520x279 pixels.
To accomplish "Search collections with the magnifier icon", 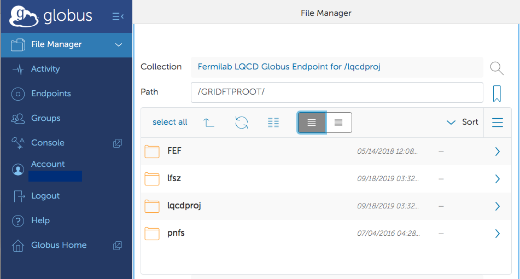I will [497, 68].
